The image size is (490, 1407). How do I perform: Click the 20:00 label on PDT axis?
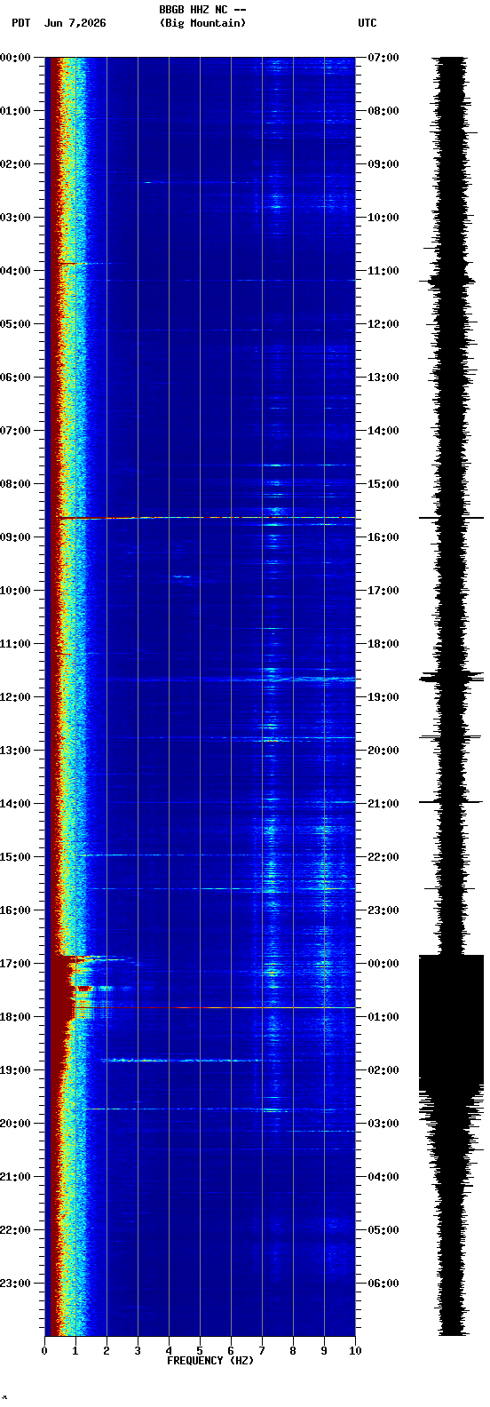tap(15, 1124)
